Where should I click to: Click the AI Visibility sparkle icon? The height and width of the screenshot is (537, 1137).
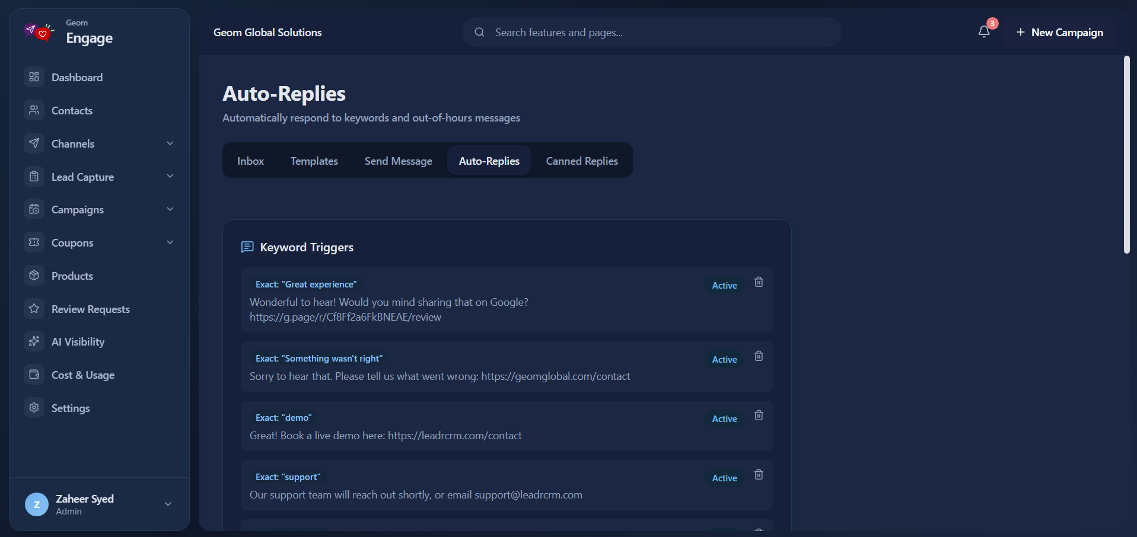pos(34,341)
